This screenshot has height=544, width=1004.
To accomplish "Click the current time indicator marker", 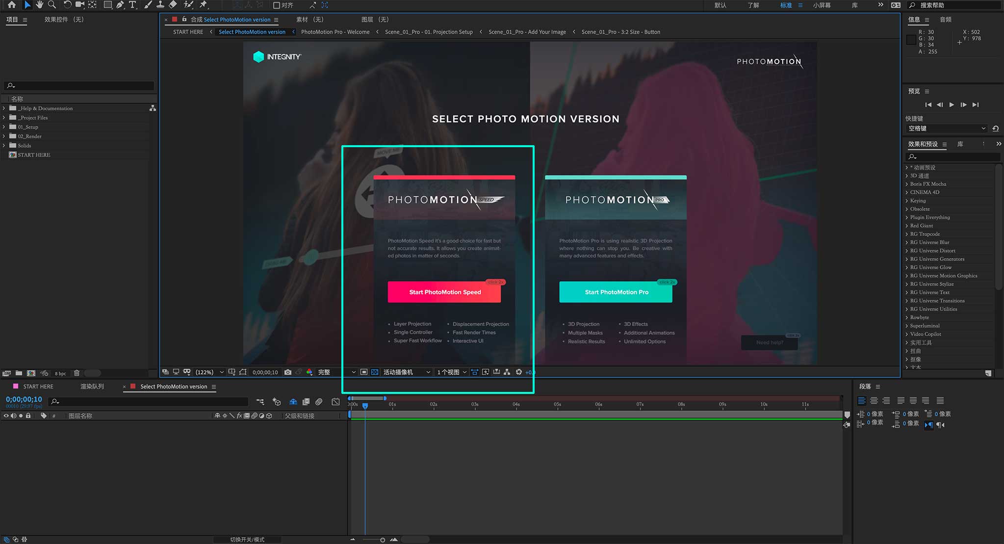I will 365,406.
